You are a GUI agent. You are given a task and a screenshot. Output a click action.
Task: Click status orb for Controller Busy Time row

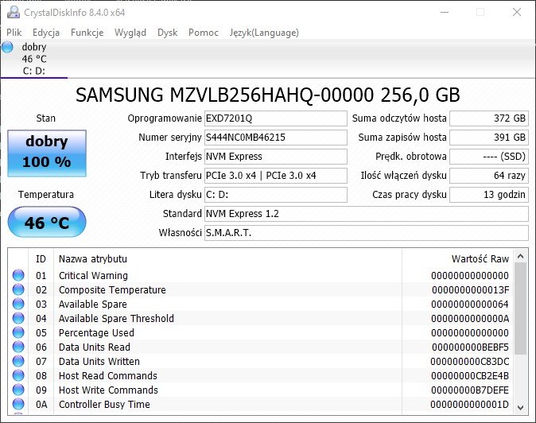point(18,404)
